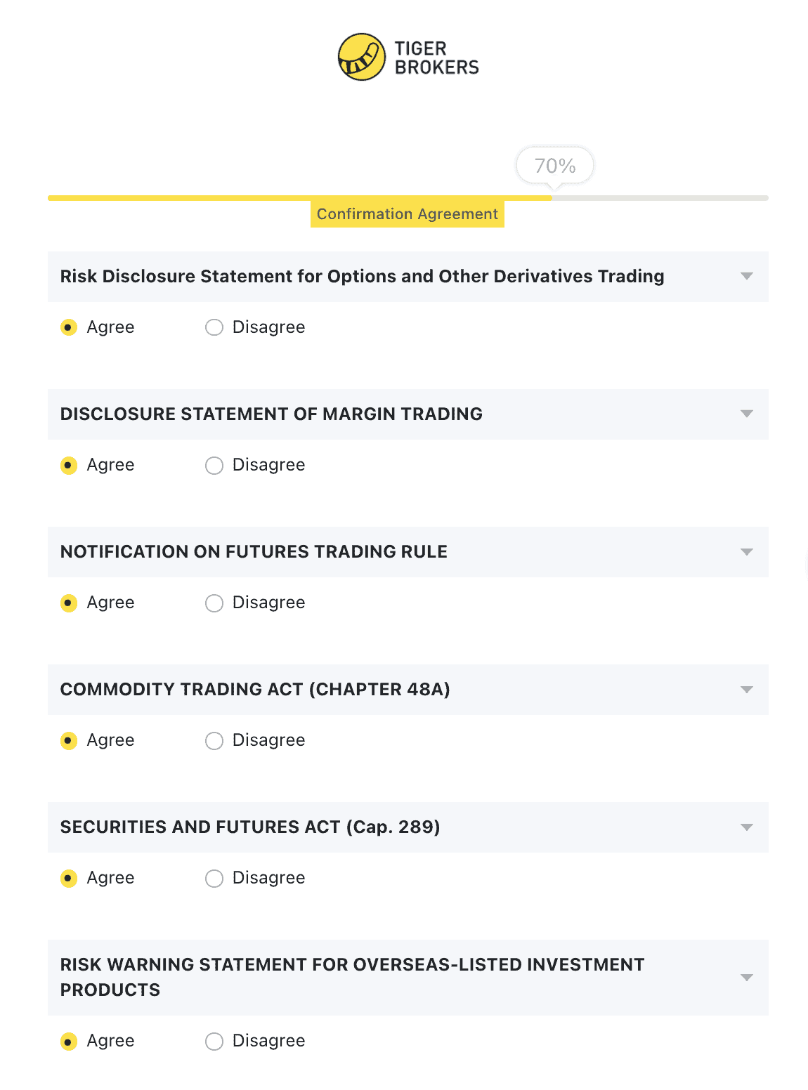The height and width of the screenshot is (1090, 808).
Task: Expand Disclosure Statement of Margin Trading arrow
Action: [x=747, y=414]
